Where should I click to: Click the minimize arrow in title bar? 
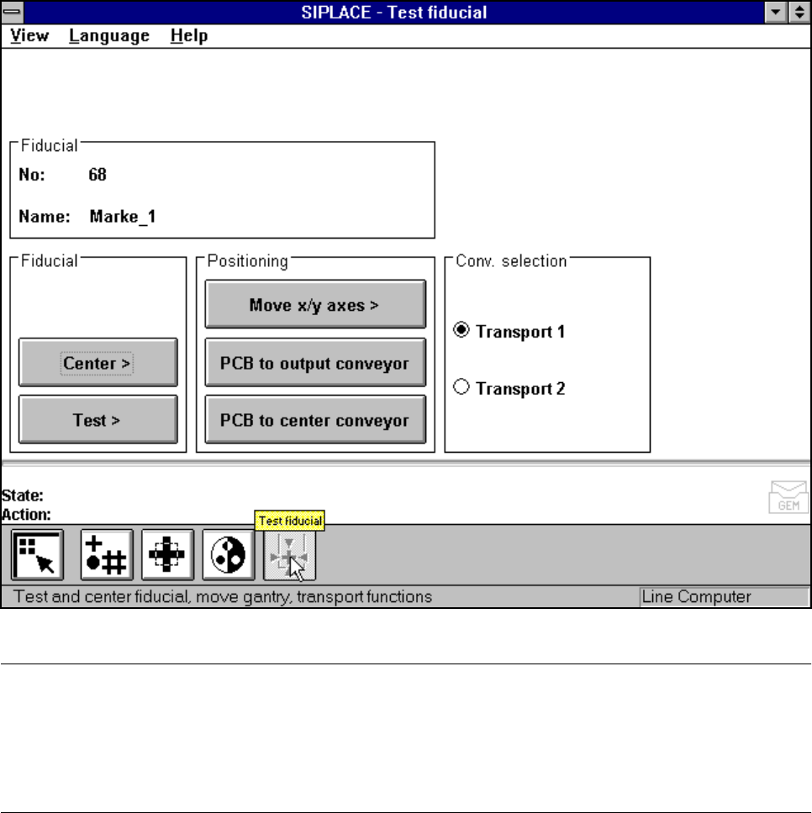coord(776,12)
